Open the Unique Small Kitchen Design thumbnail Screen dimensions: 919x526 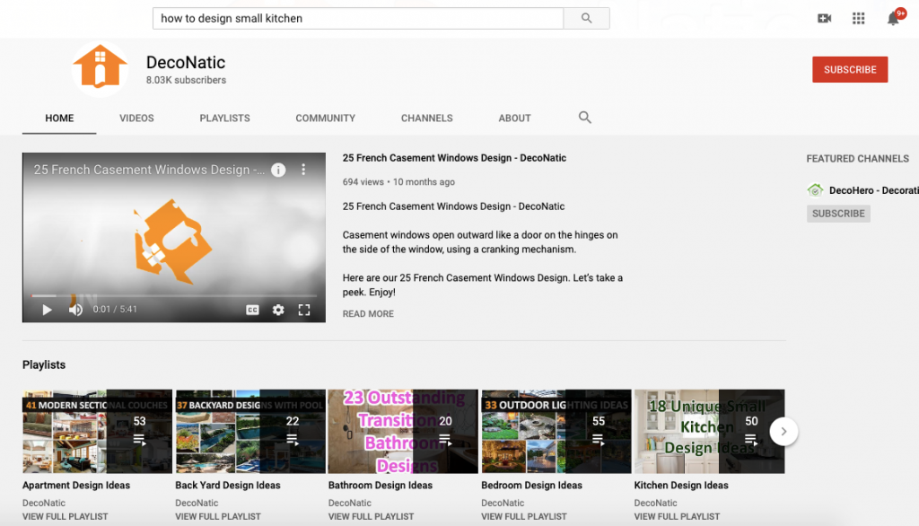coord(709,432)
